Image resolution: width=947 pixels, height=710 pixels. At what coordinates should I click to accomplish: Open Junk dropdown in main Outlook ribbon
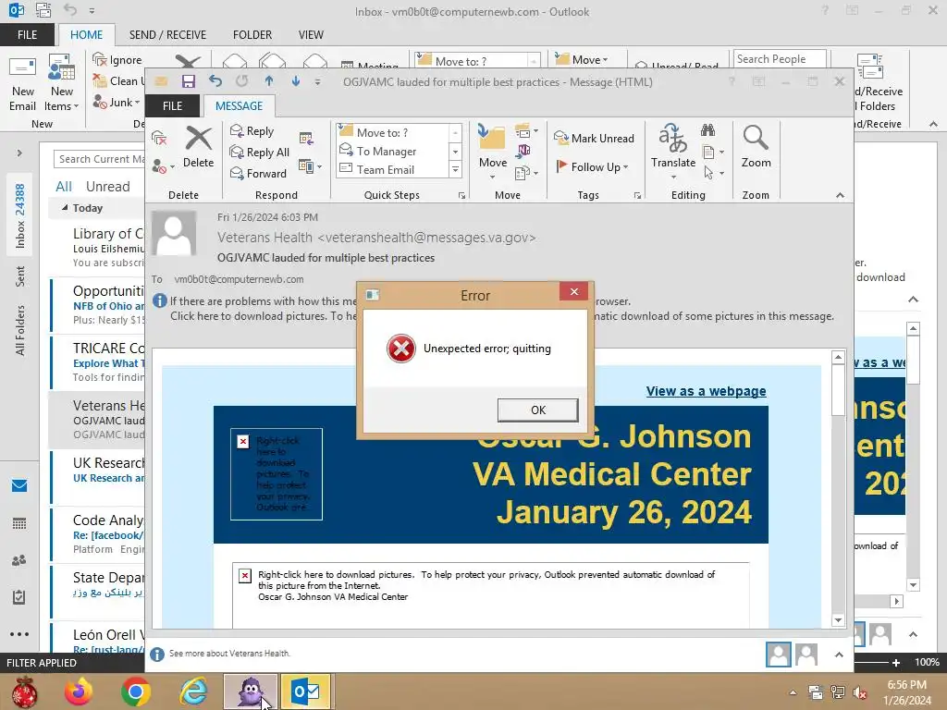tap(117, 102)
